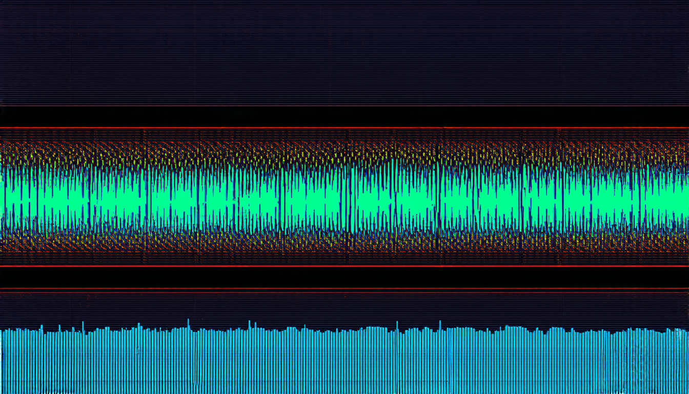Screen dimensions: 689x394
Task: Click the pair of cyan spikes left of center
Action: pos(252,325)
